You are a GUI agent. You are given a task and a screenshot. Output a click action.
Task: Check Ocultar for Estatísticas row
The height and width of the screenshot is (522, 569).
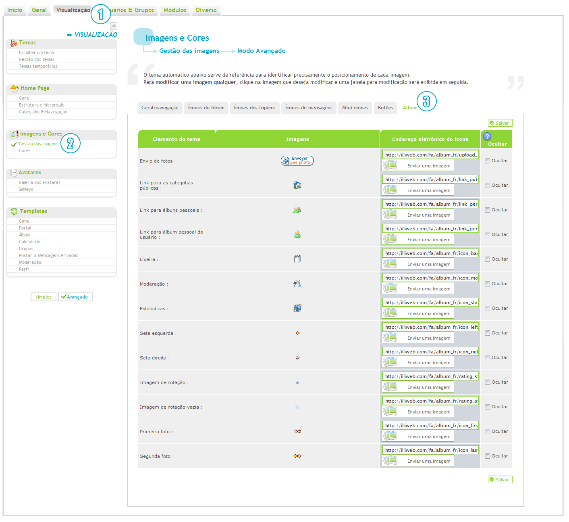(x=487, y=308)
